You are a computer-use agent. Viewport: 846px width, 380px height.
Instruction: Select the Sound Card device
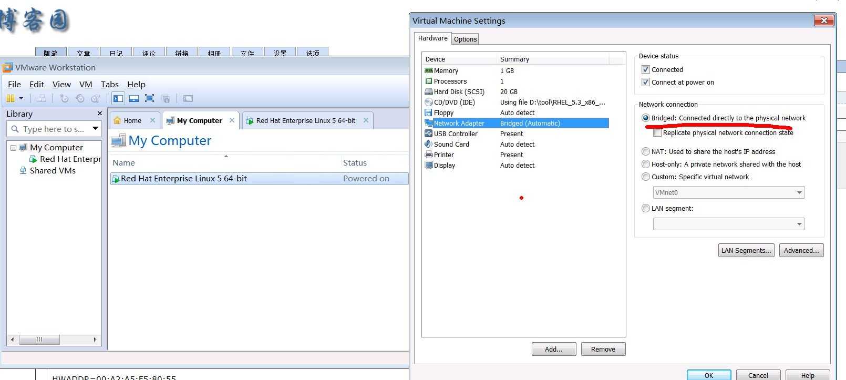click(x=516, y=144)
